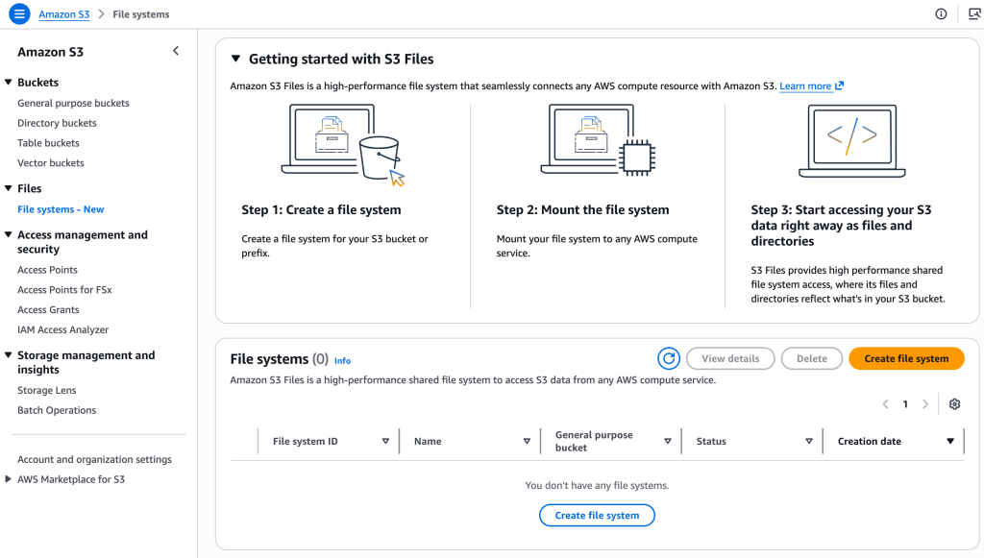Viewport: 984px width, 558px height.
Task: Launch CloudShell from the top bar icon
Action: tap(973, 13)
